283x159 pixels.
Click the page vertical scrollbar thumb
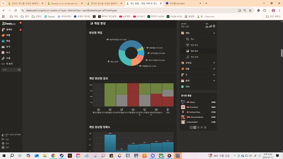pos(282,53)
